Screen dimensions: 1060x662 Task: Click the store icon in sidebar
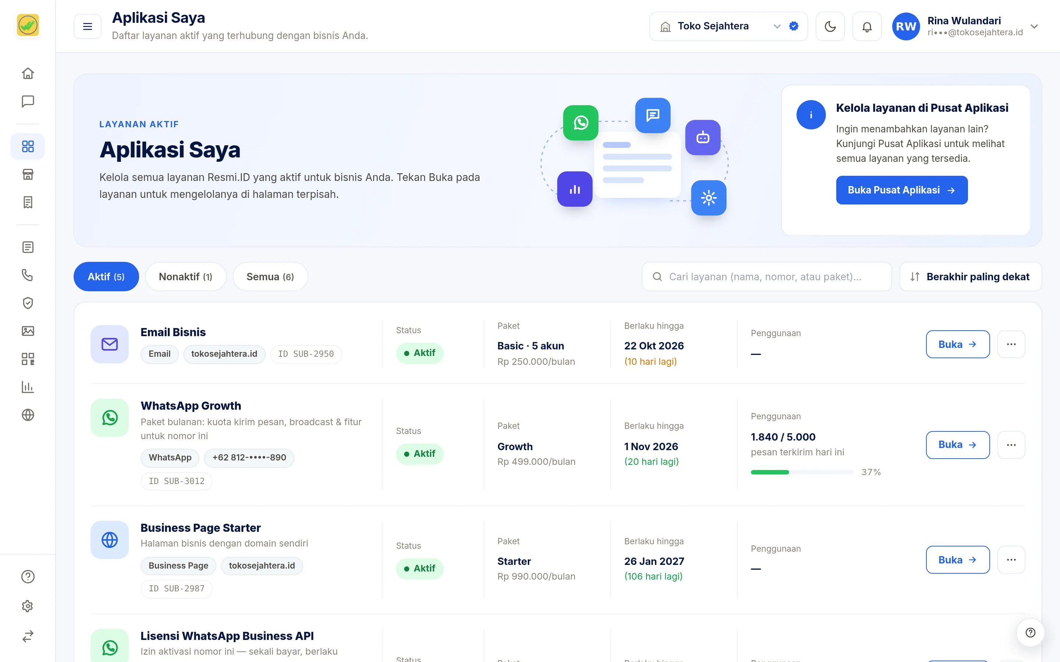pyautogui.click(x=28, y=174)
